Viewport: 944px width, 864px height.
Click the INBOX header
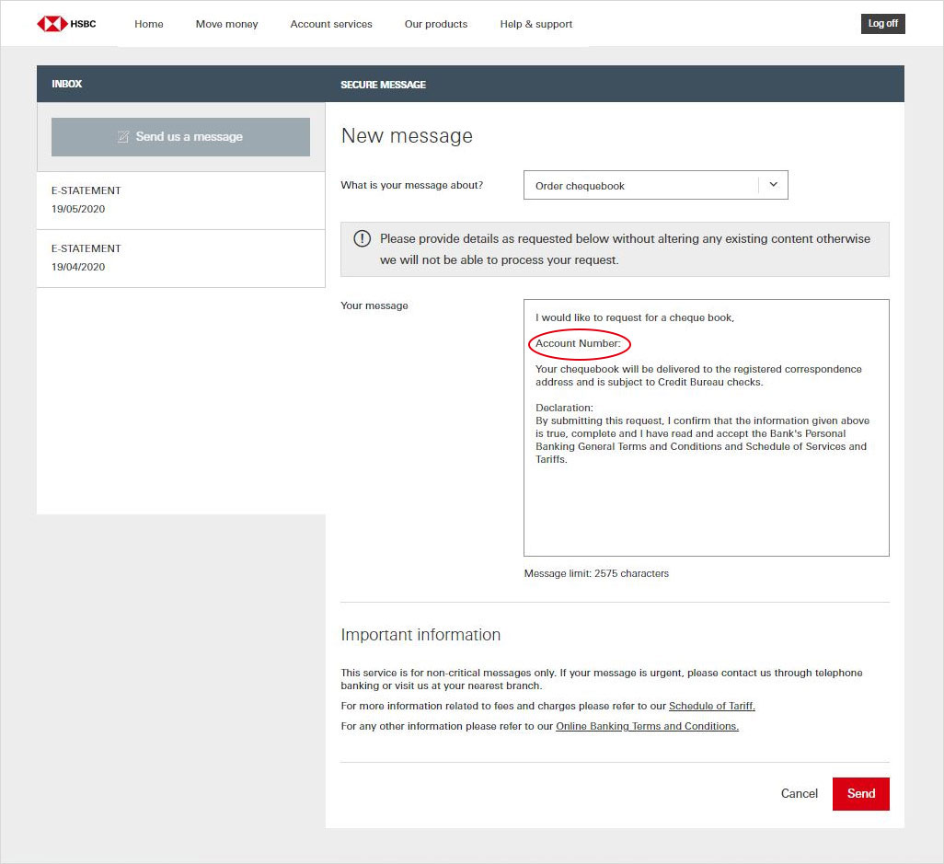coord(67,84)
